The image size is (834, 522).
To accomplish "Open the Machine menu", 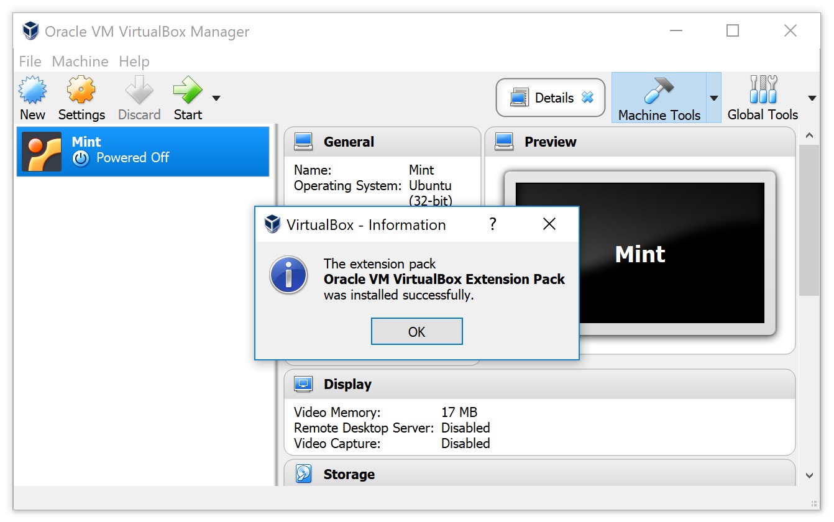I will pyautogui.click(x=80, y=62).
